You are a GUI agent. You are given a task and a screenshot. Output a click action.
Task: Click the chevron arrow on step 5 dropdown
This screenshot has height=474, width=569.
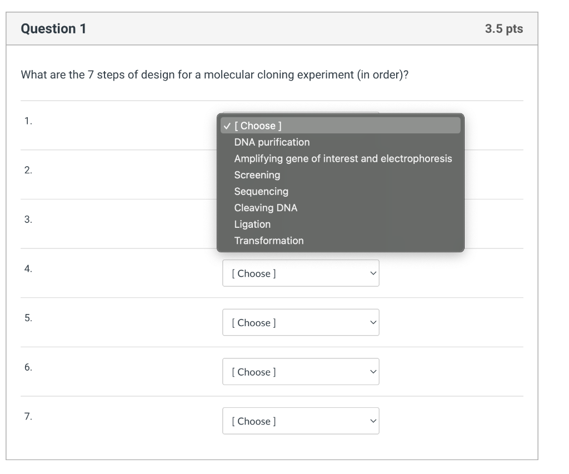373,323
